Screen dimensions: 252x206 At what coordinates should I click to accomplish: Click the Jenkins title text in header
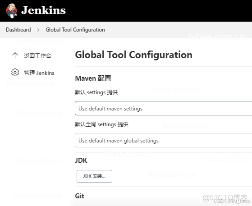(x=43, y=10)
